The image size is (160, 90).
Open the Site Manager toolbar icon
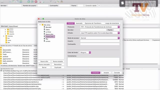pos(2,1)
